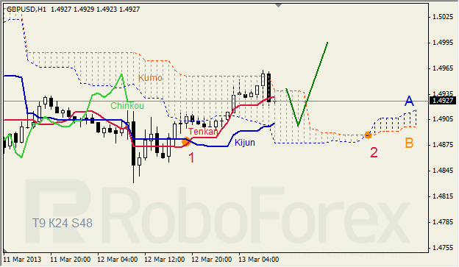Click the 1.4965 price axis label
The width and height of the screenshot is (459, 267).
tap(443, 68)
